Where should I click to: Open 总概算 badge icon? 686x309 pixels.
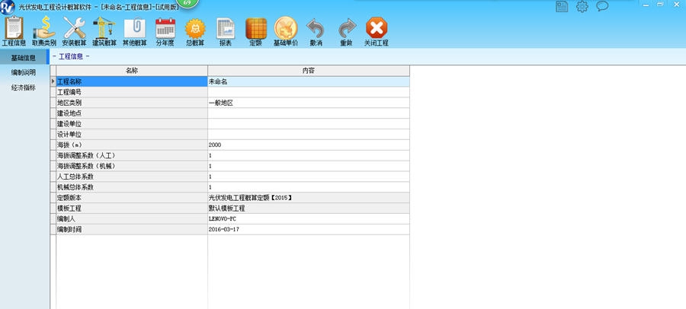(195, 31)
